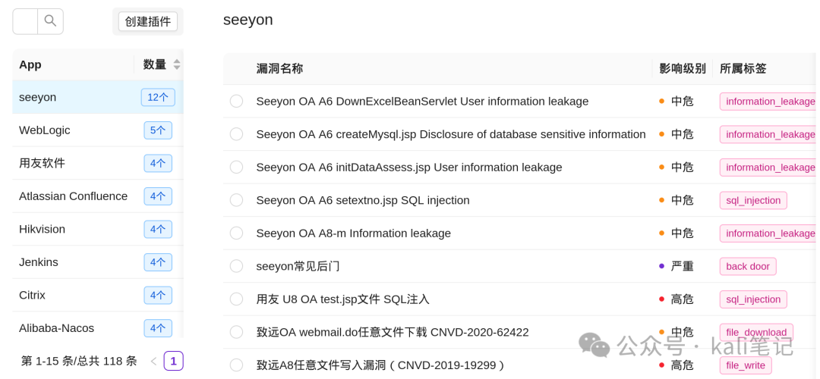Focus the plugin search input box
Viewport: 820px width, 379px height.
pyautogui.click(x=25, y=21)
